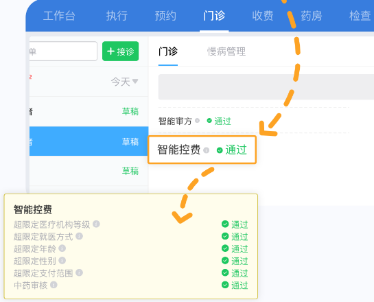Click info icon beside 超限定性别
Screen dimensions: 374x302
[62, 261]
